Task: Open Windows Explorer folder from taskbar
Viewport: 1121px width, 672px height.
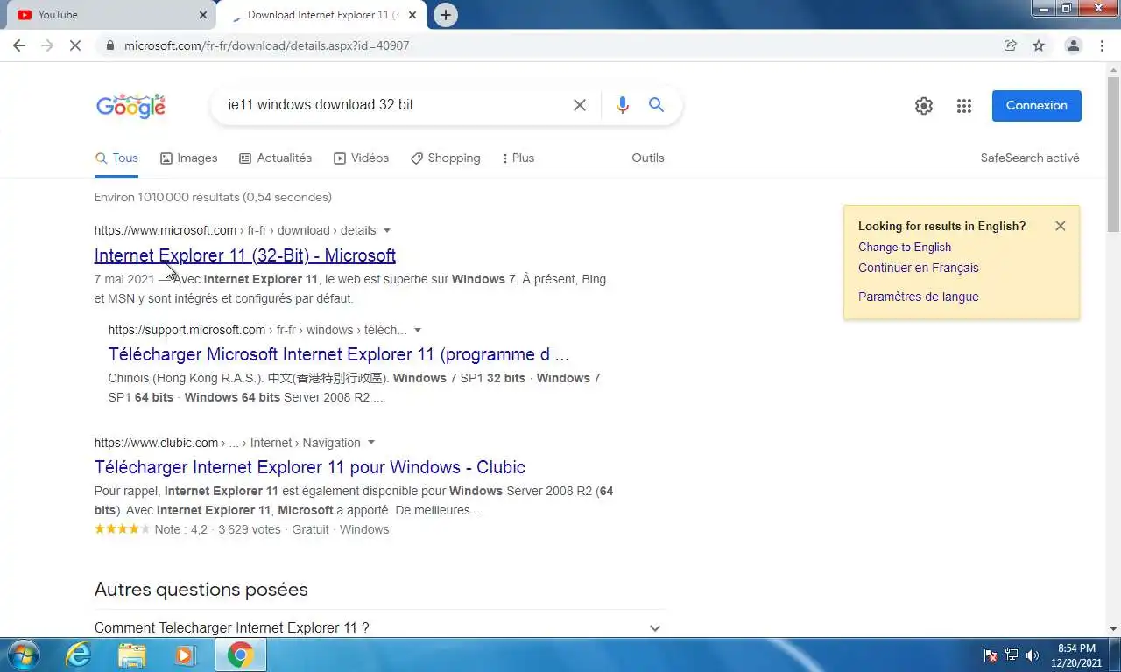Action: (x=132, y=654)
